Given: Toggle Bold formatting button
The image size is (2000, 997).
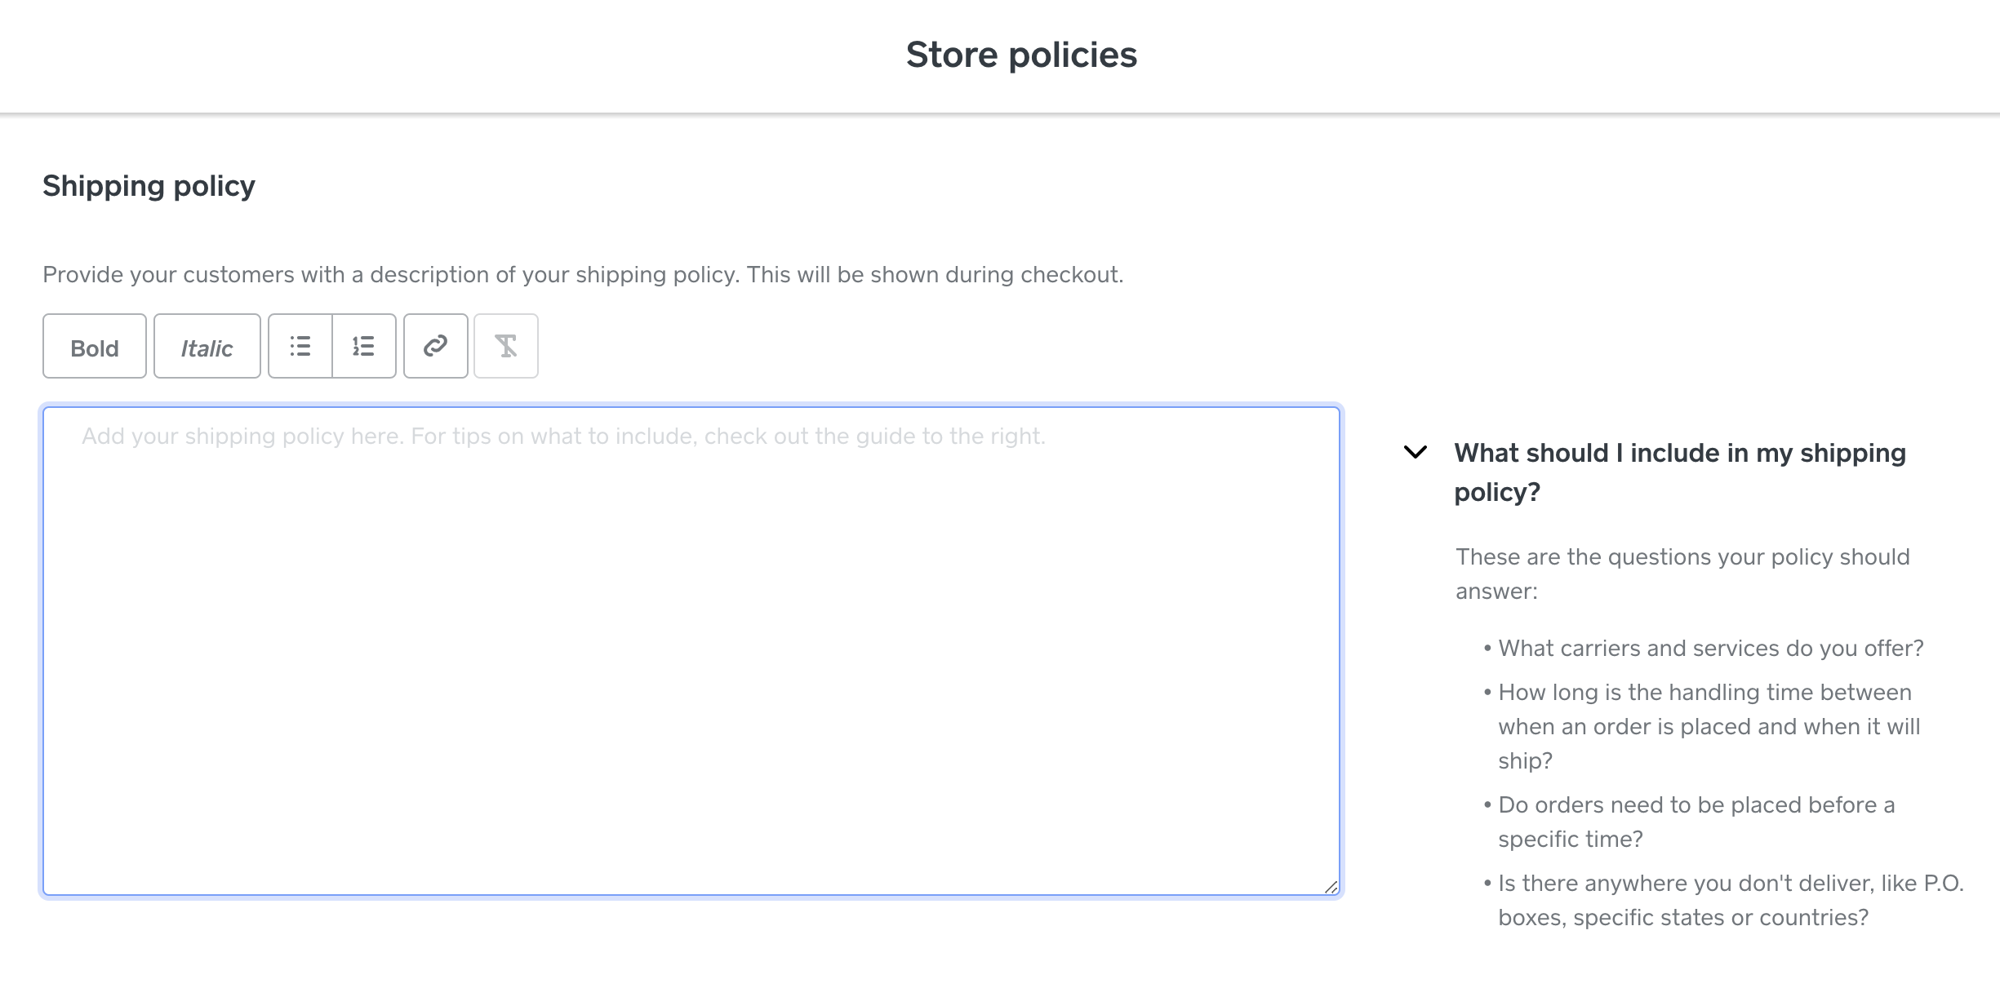Looking at the screenshot, I should point(95,347).
